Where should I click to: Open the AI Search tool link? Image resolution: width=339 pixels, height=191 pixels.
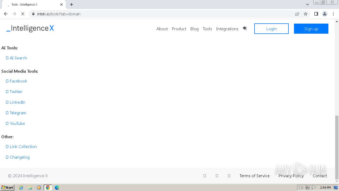(x=16, y=58)
